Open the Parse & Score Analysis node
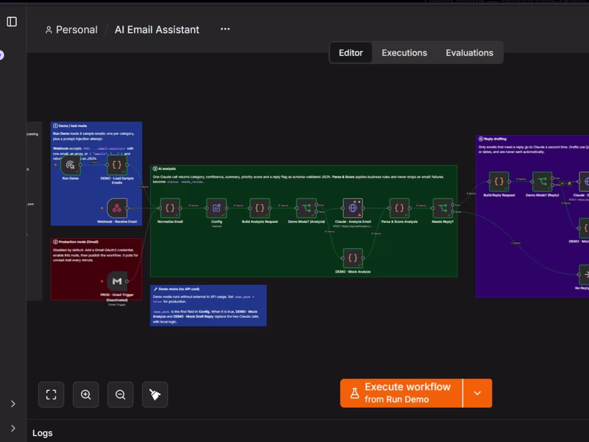The image size is (589, 442). point(399,208)
